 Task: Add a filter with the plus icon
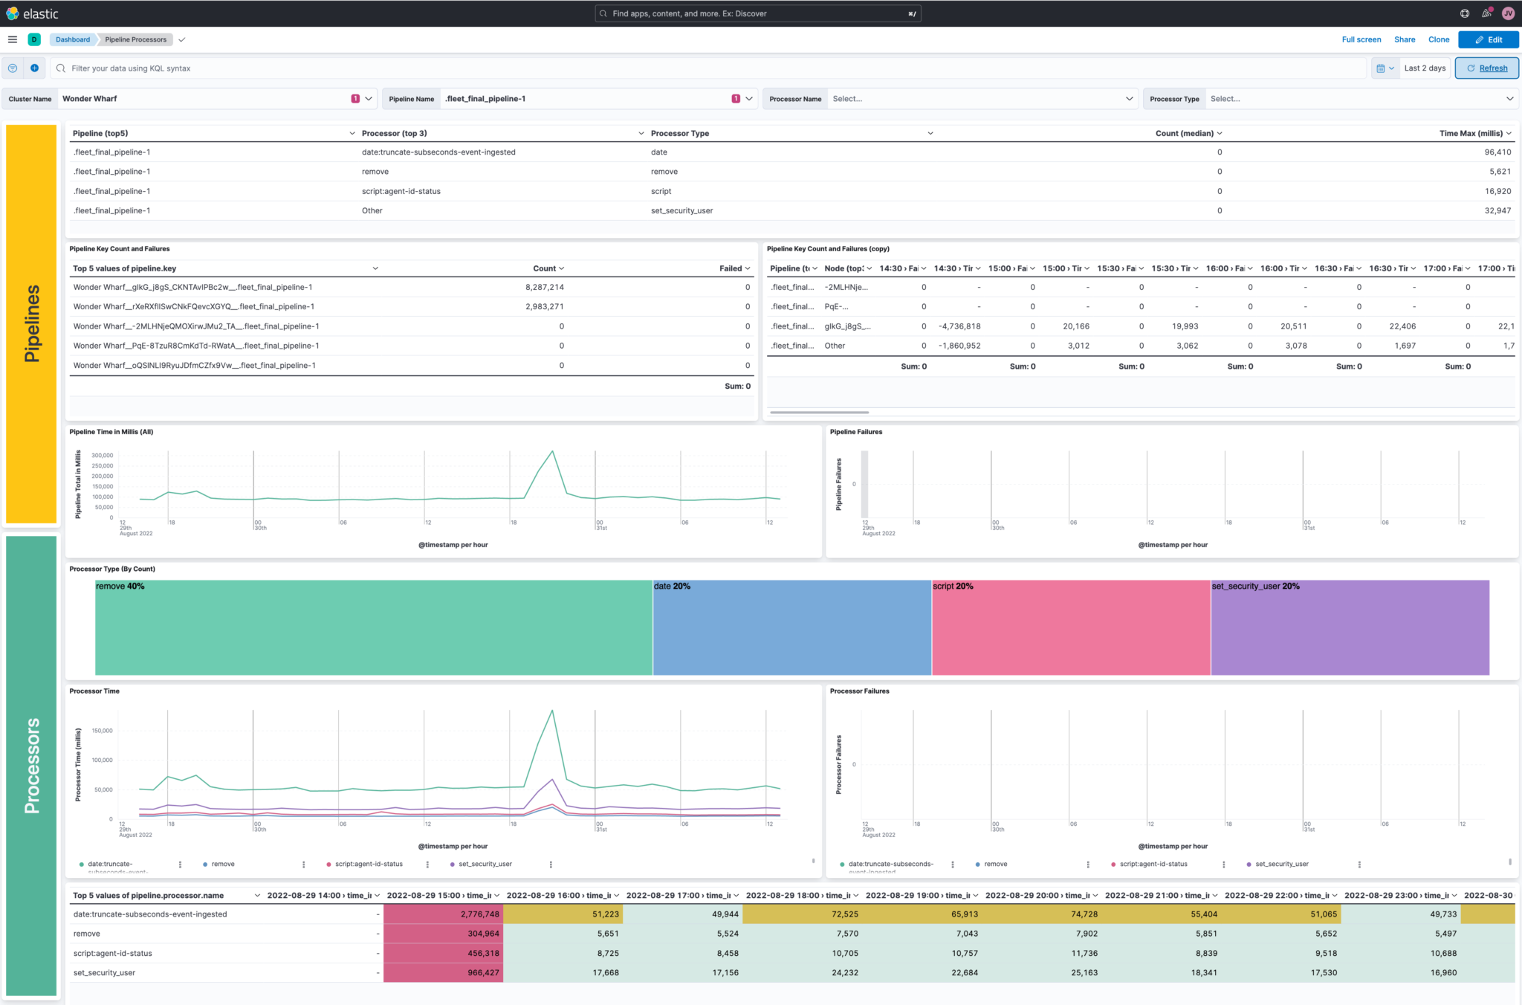coord(34,68)
